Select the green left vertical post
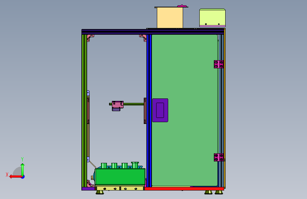307x199 pixels. coord(84,111)
